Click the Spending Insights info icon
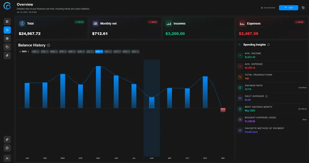This screenshot has height=163, width=309. click(268, 45)
